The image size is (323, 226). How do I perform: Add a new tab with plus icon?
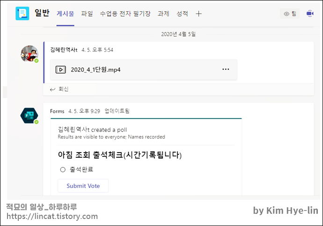click(x=198, y=14)
